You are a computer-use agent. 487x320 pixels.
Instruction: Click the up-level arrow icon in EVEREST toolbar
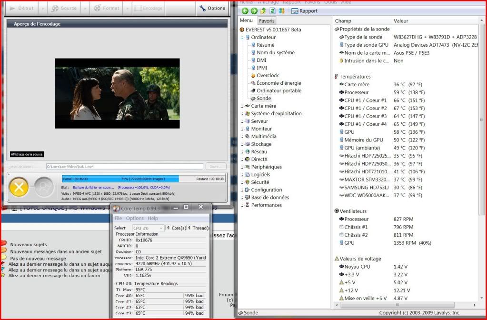[x=263, y=10]
